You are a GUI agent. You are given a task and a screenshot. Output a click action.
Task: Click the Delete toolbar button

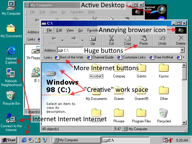pos(181,40)
